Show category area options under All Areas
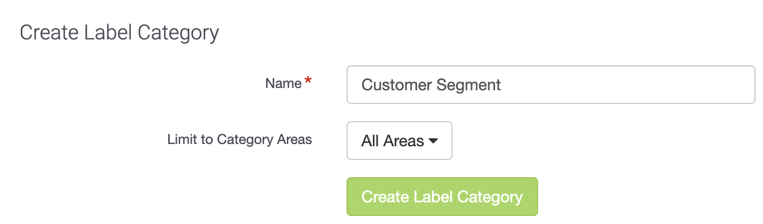This screenshot has height=224, width=763. tap(399, 141)
